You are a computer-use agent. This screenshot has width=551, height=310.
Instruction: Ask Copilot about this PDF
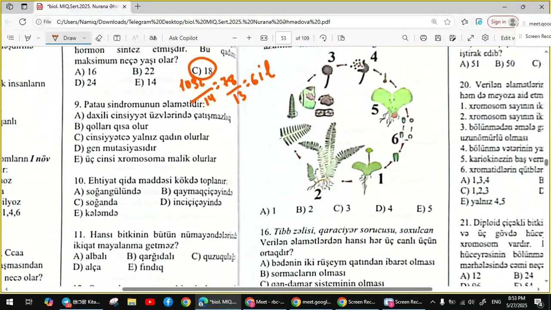183,38
